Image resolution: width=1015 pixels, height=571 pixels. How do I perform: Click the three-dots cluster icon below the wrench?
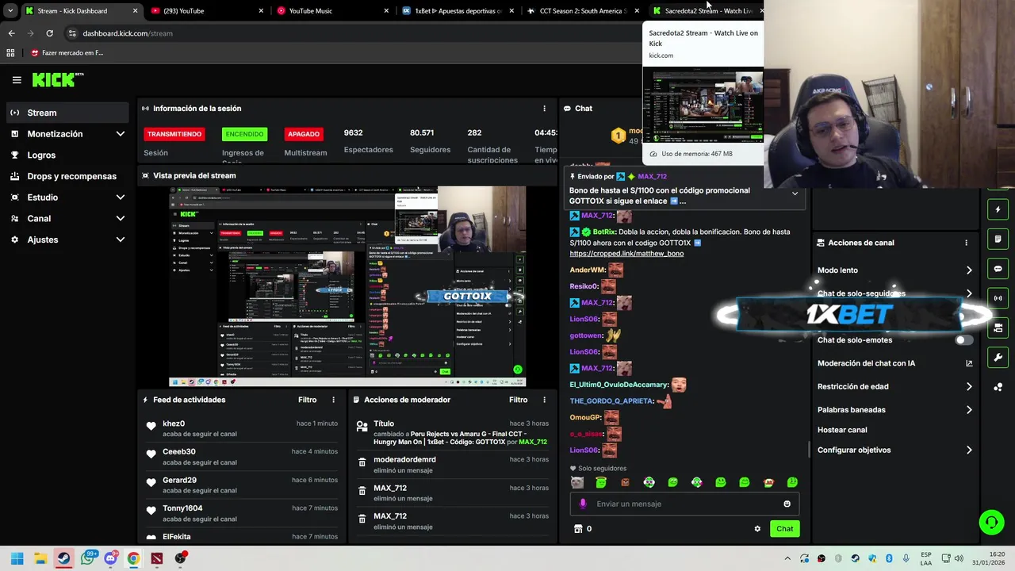(998, 387)
